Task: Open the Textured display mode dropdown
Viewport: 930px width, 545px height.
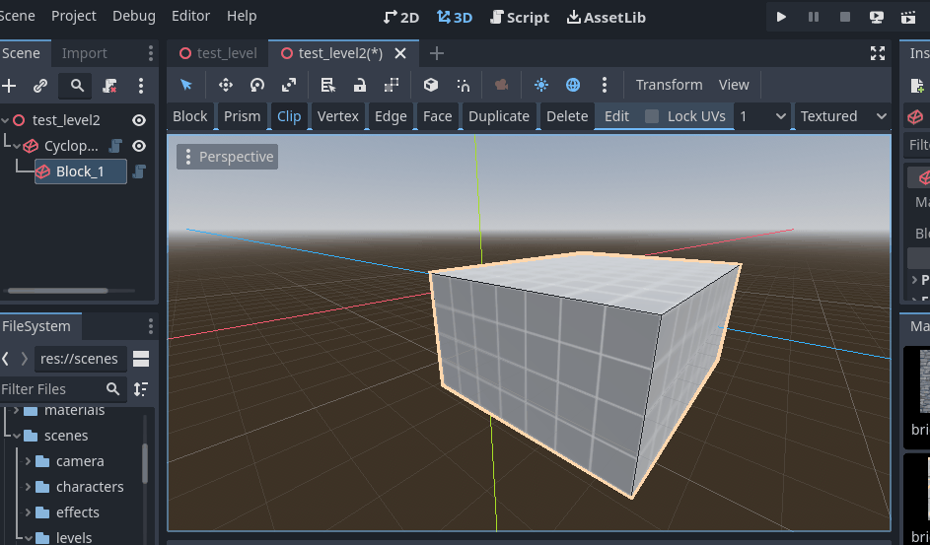Action: 843,116
